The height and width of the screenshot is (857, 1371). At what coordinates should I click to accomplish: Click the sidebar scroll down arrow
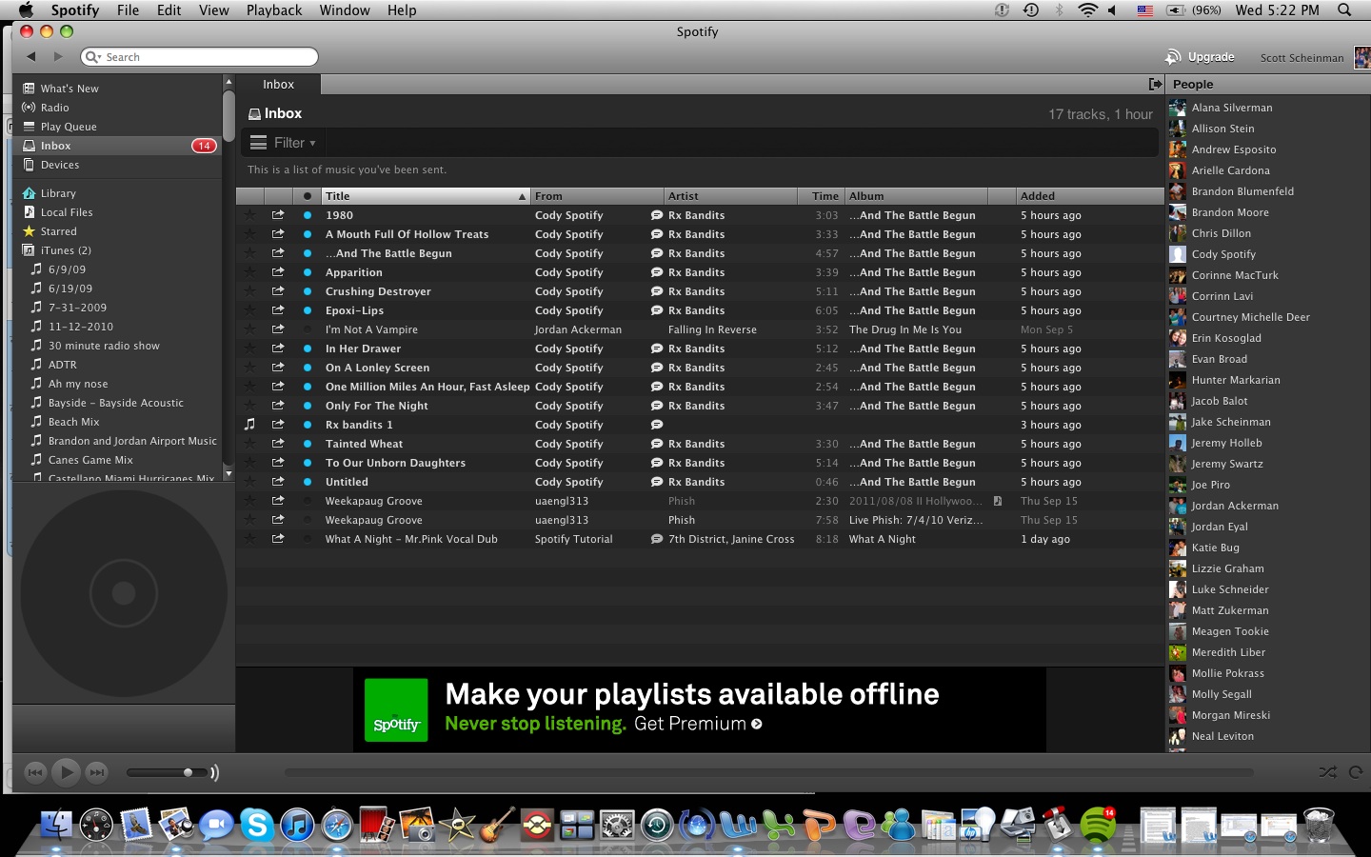[x=228, y=472]
